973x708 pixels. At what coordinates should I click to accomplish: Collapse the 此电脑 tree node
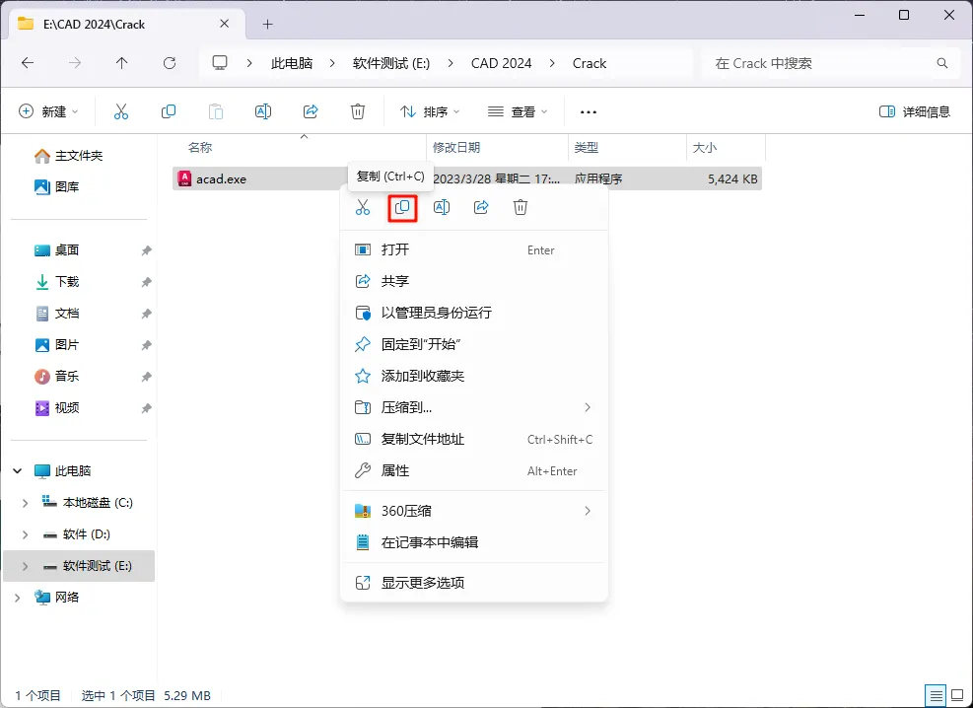18,471
